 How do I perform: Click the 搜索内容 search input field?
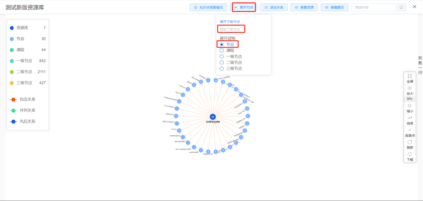[x=374, y=7]
